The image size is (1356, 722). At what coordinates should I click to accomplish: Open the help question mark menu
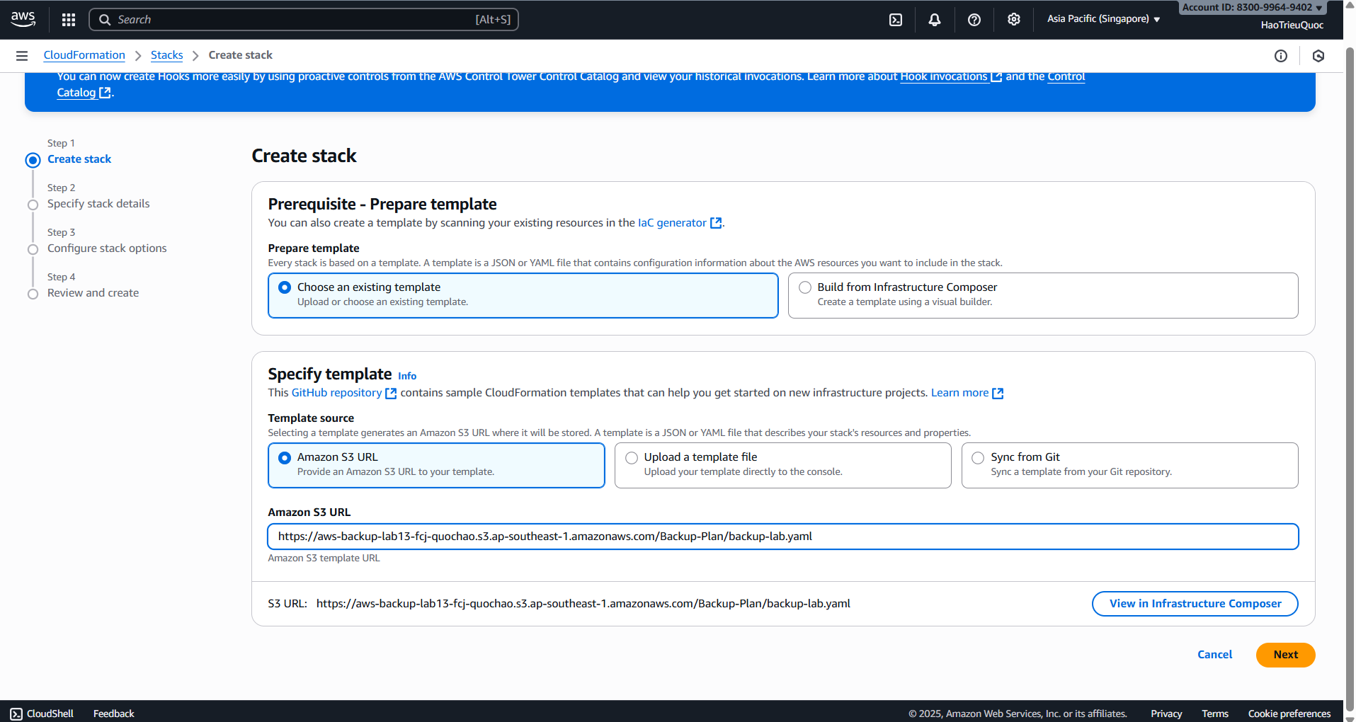click(974, 20)
